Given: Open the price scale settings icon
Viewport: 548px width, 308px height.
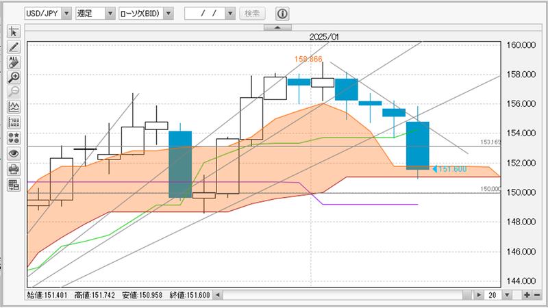Looking at the screenshot, I should click(14, 123).
